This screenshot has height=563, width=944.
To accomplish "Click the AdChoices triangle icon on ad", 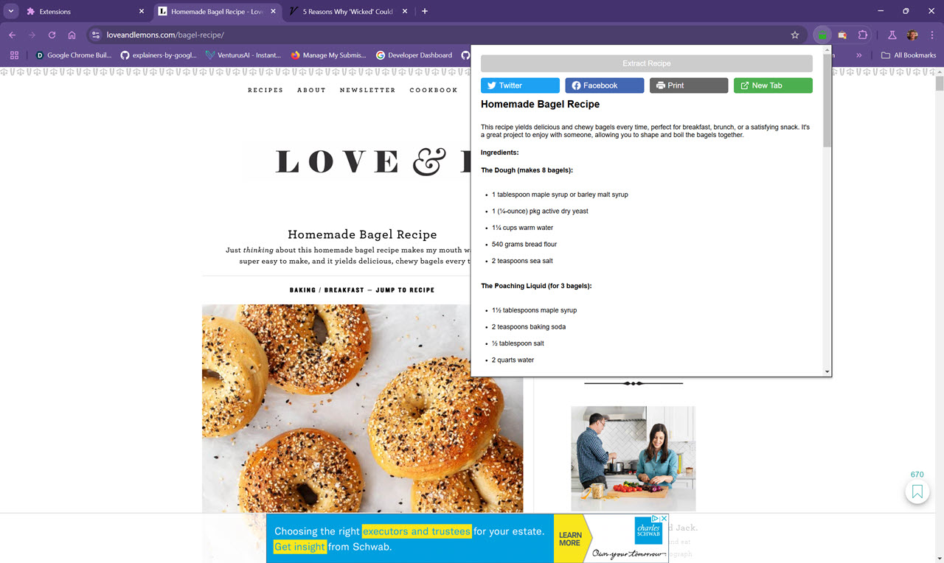I will [655, 519].
